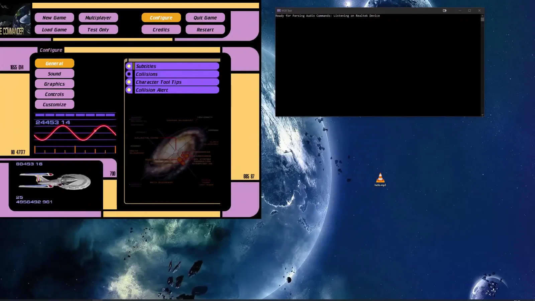Click the Configure panel heading label
This screenshot has height=301, width=535.
coord(51,50)
